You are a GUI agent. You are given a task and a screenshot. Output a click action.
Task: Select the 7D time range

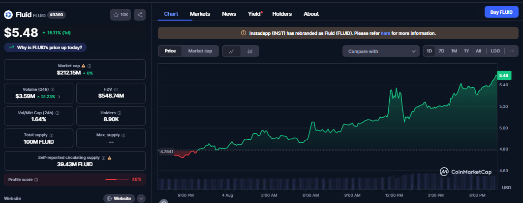pyautogui.click(x=441, y=51)
